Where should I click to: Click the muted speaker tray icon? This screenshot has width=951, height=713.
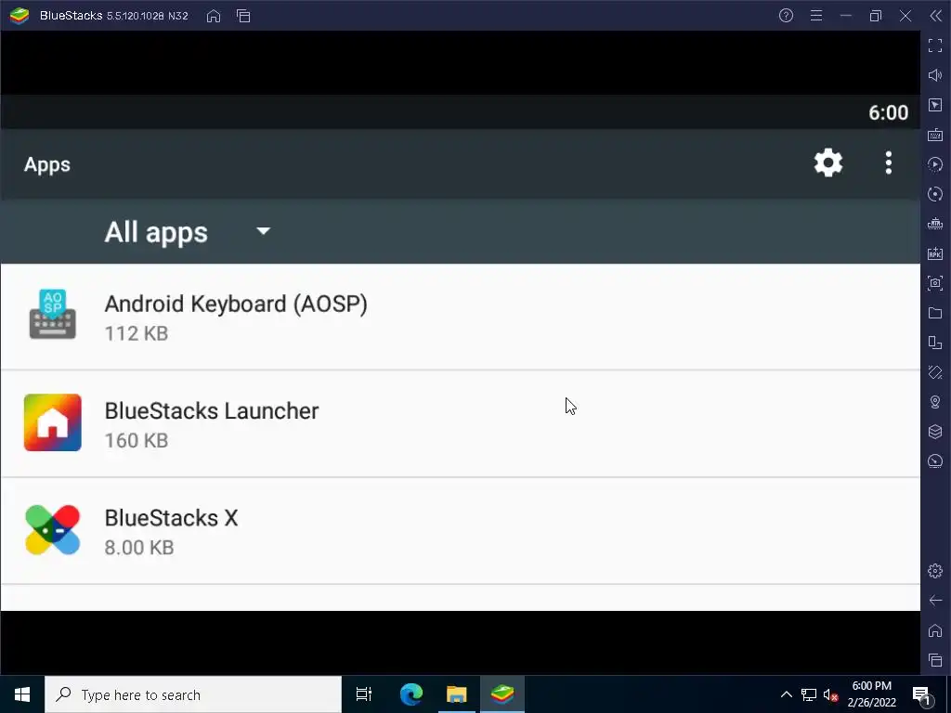(830, 694)
